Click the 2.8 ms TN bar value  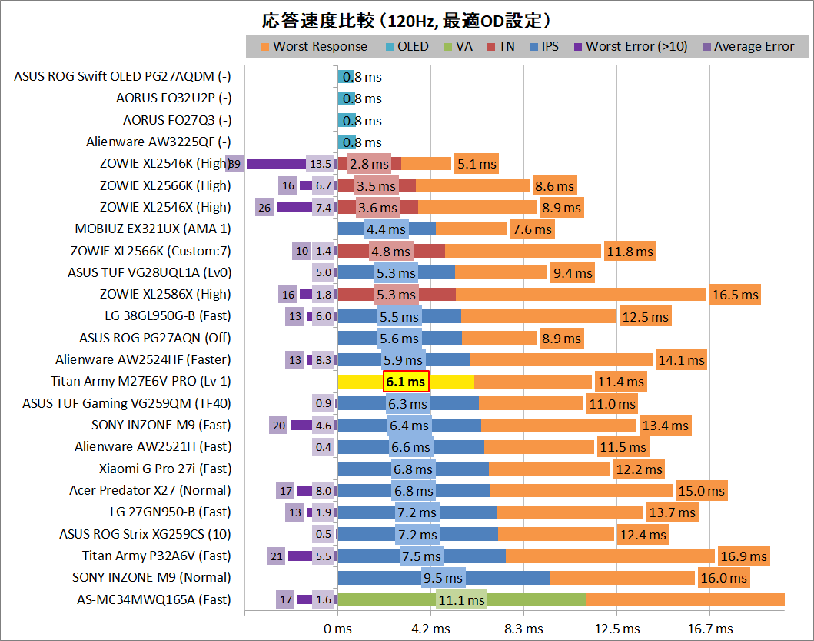click(369, 164)
